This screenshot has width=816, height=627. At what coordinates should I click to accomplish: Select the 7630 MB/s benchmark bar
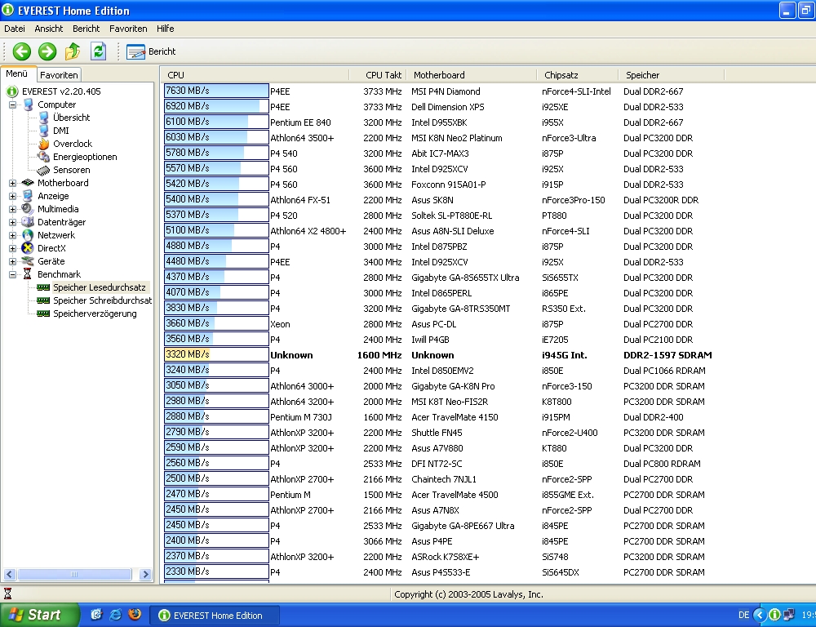click(216, 91)
